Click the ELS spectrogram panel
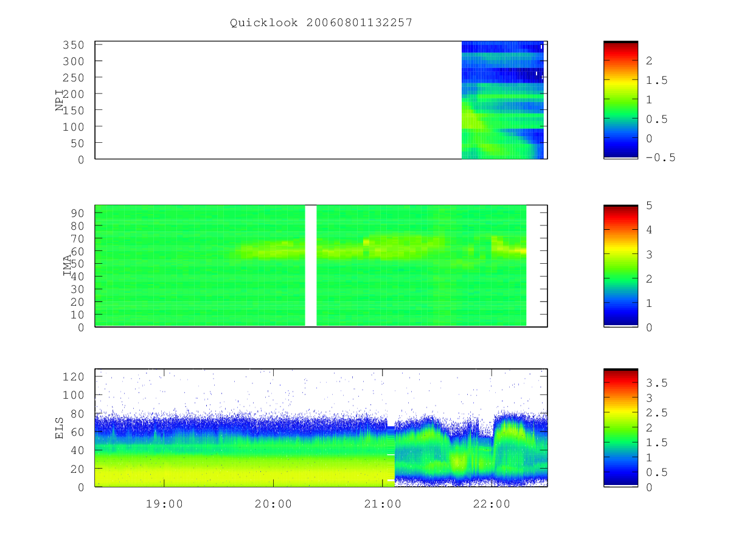The height and width of the screenshot is (547, 730). pos(321,427)
